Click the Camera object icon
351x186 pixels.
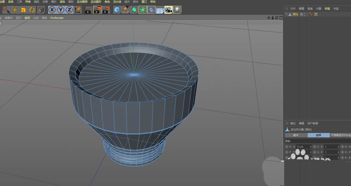(x=168, y=10)
